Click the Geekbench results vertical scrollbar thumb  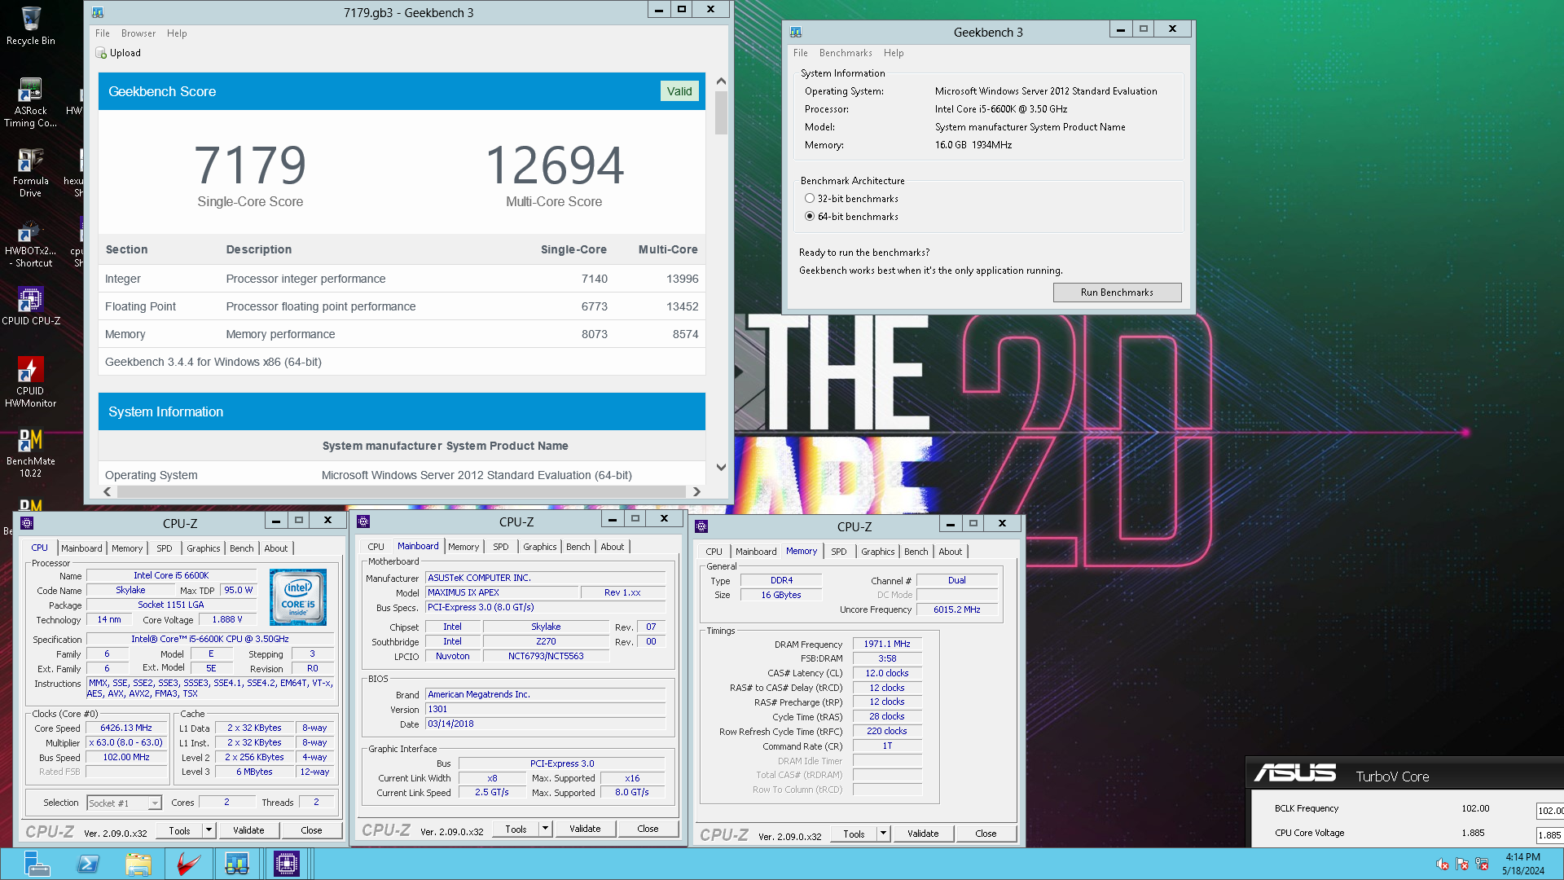click(x=721, y=112)
